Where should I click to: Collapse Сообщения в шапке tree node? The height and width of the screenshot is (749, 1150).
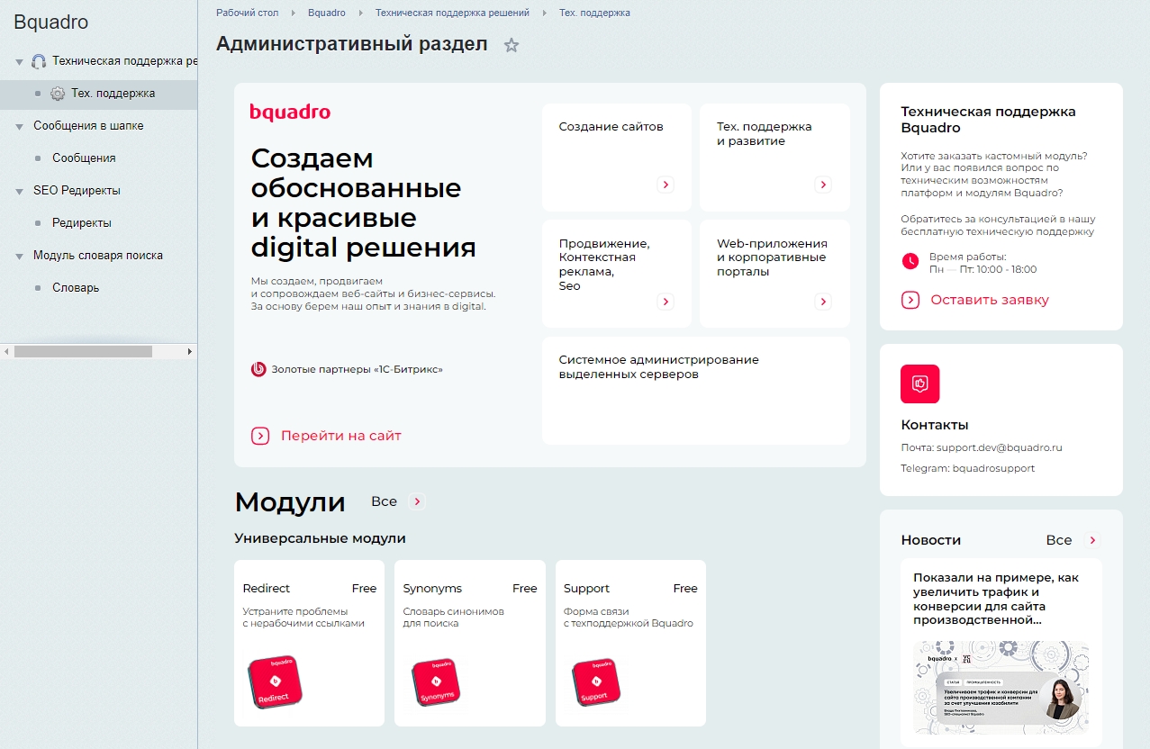tap(20, 127)
